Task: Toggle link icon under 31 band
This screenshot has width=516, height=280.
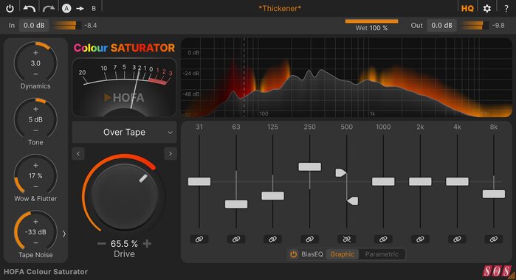Action: click(x=199, y=239)
